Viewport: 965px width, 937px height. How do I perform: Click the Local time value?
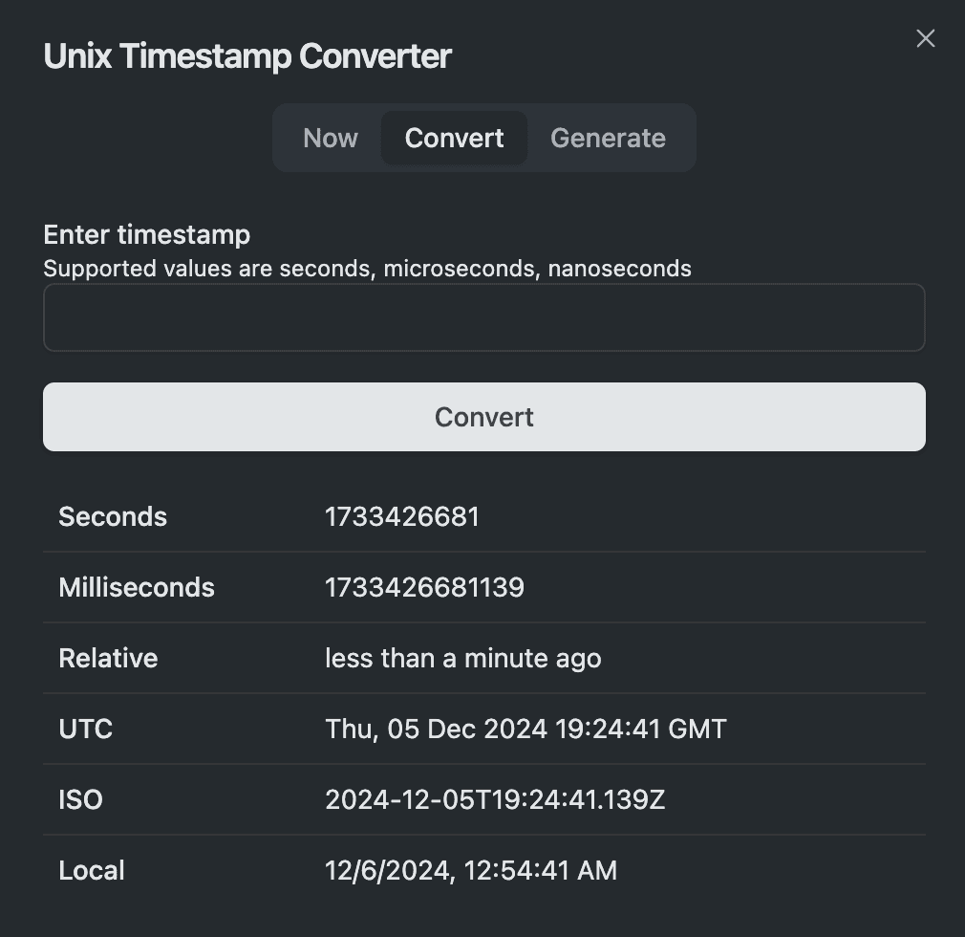(x=471, y=871)
